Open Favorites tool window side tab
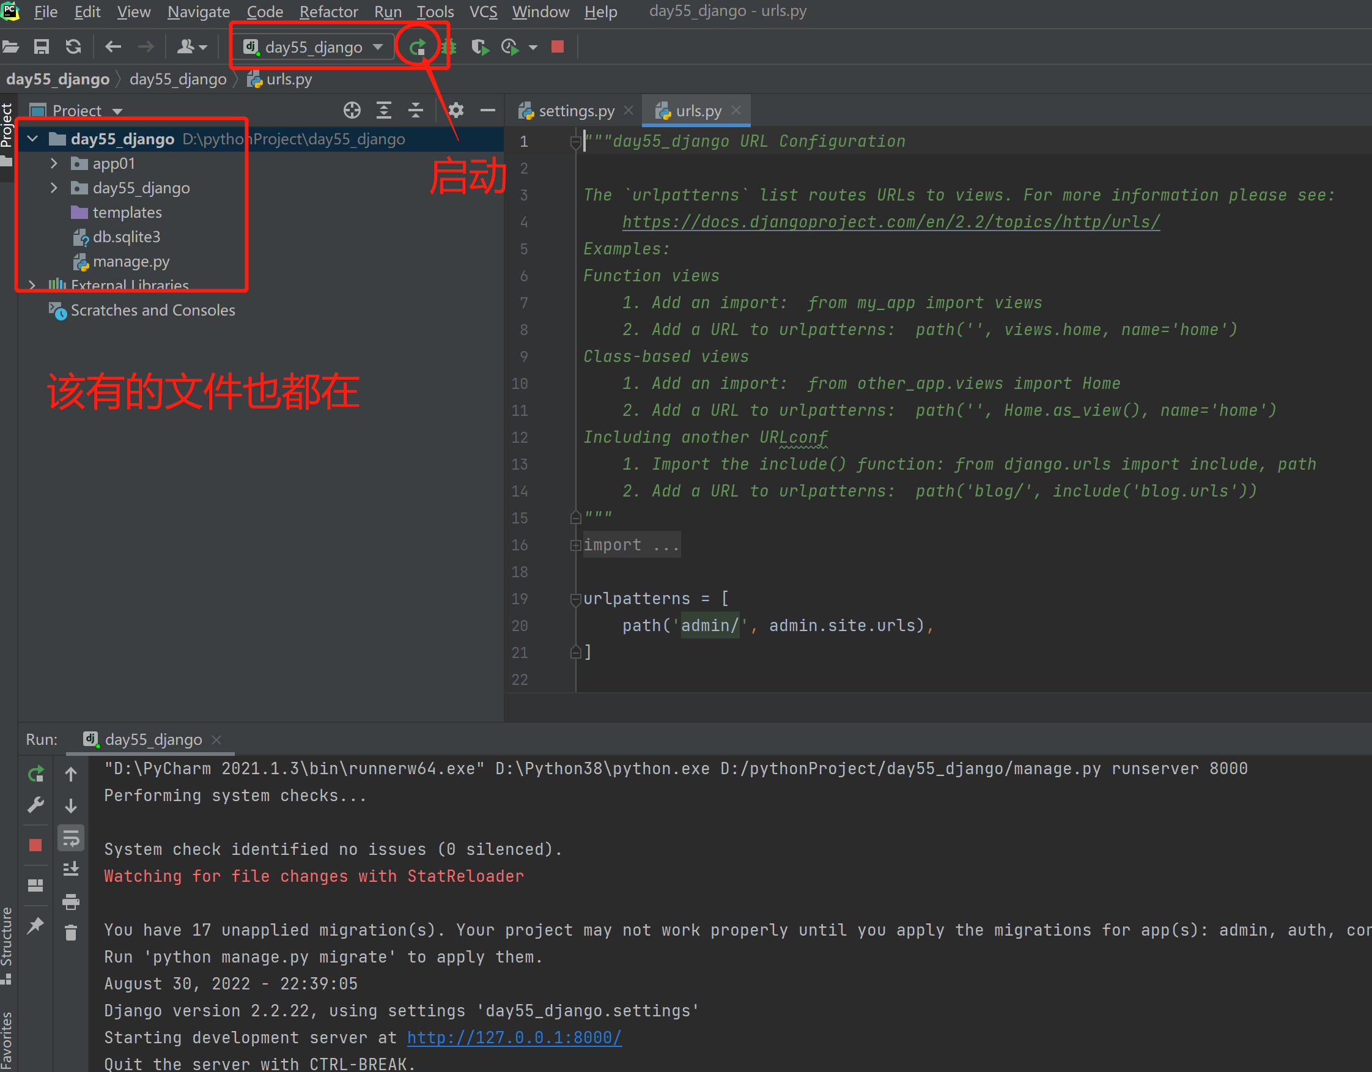 [x=7, y=1041]
